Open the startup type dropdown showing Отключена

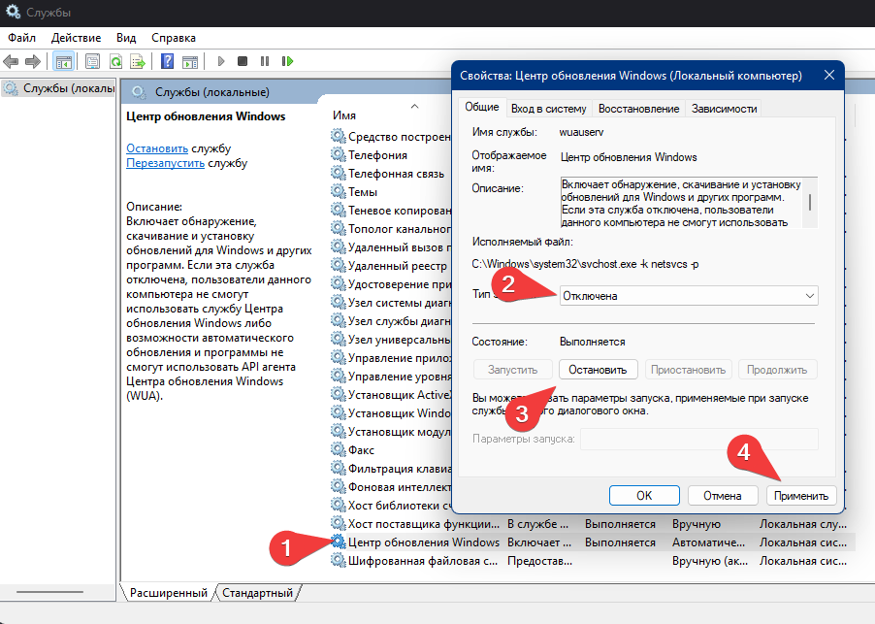click(x=689, y=296)
